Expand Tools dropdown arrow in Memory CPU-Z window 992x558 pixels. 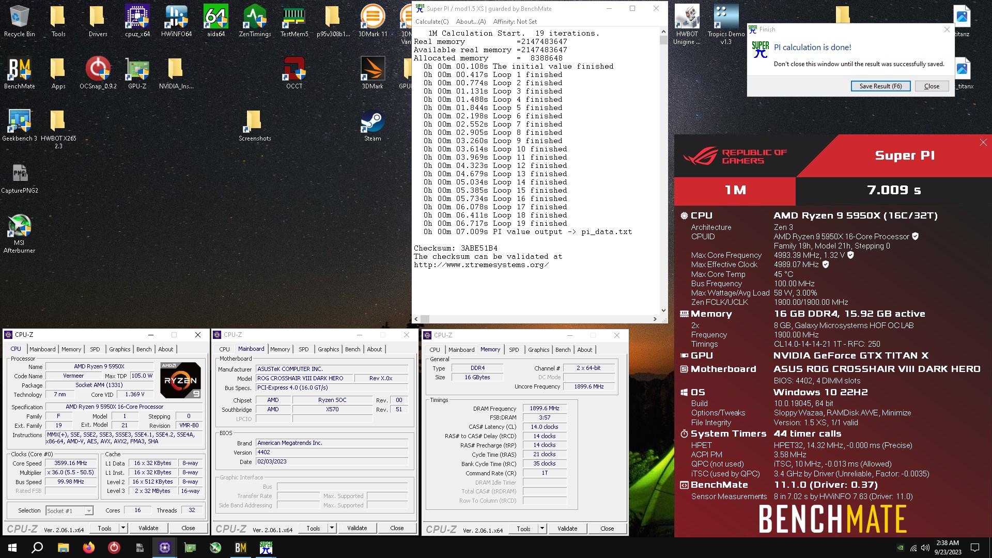pyautogui.click(x=542, y=529)
